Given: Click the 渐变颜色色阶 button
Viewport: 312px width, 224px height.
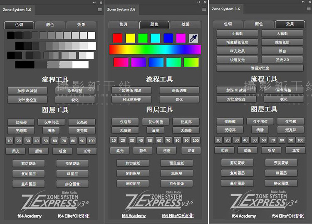Looking at the screenshot, I should point(237,42).
